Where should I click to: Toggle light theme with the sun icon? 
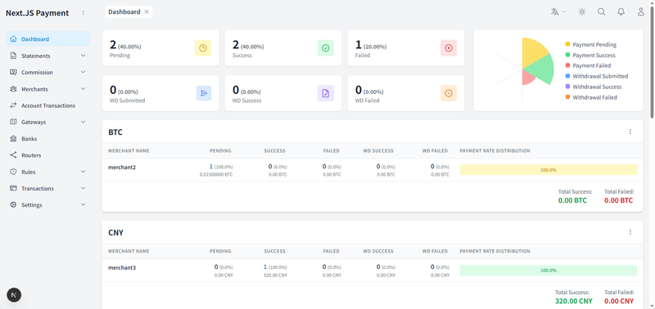click(x=582, y=11)
